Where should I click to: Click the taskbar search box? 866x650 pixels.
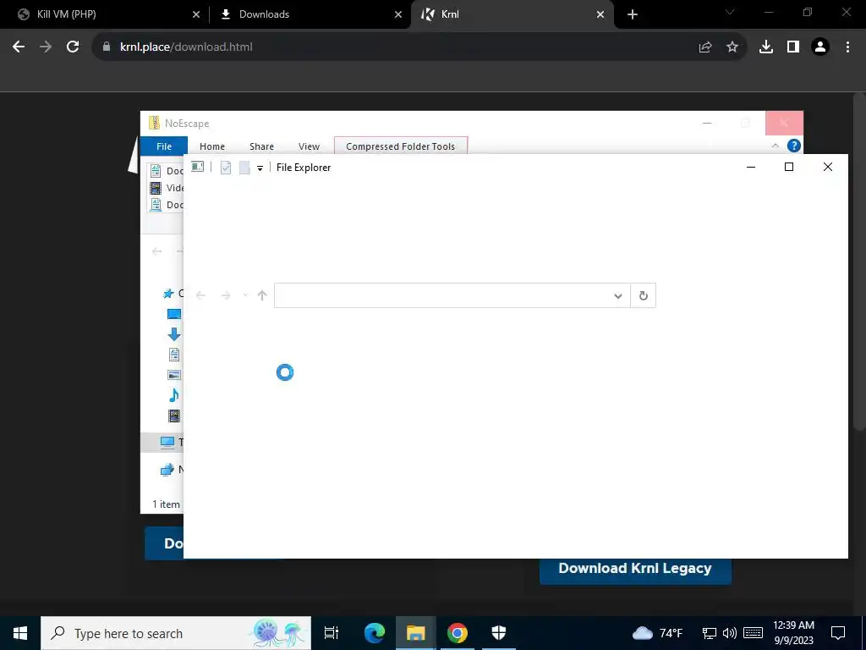[x=176, y=633]
